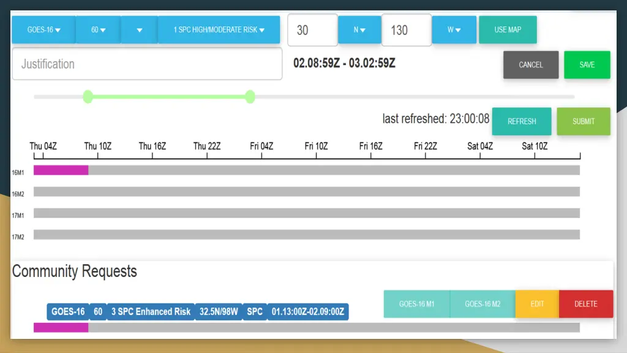This screenshot has width=627, height=353.
Task: Click the SAVE button
Action: [587, 65]
